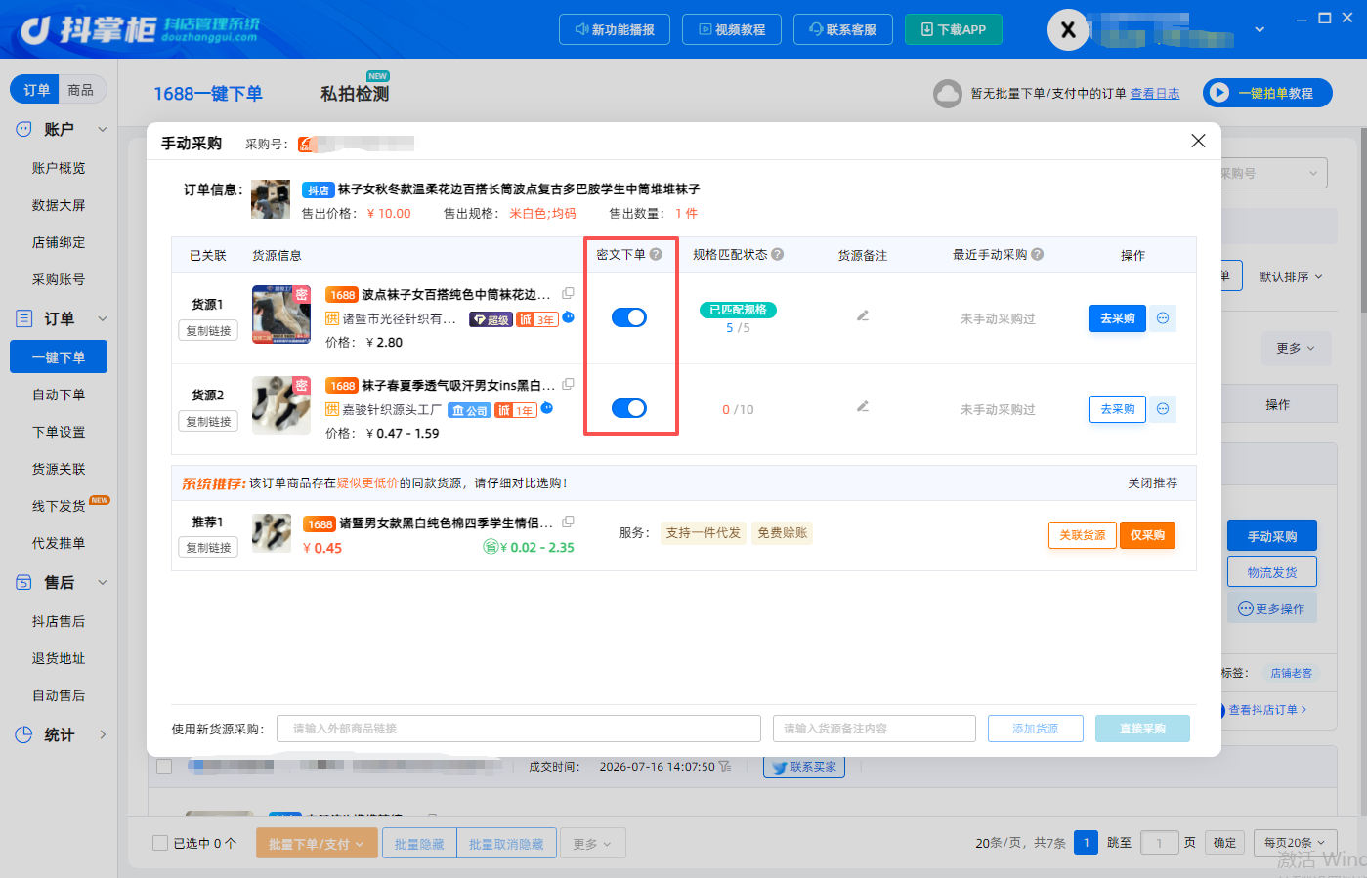1367x878 pixels.
Task: Click 去采购 button for 货源1
Action: [x=1118, y=318]
